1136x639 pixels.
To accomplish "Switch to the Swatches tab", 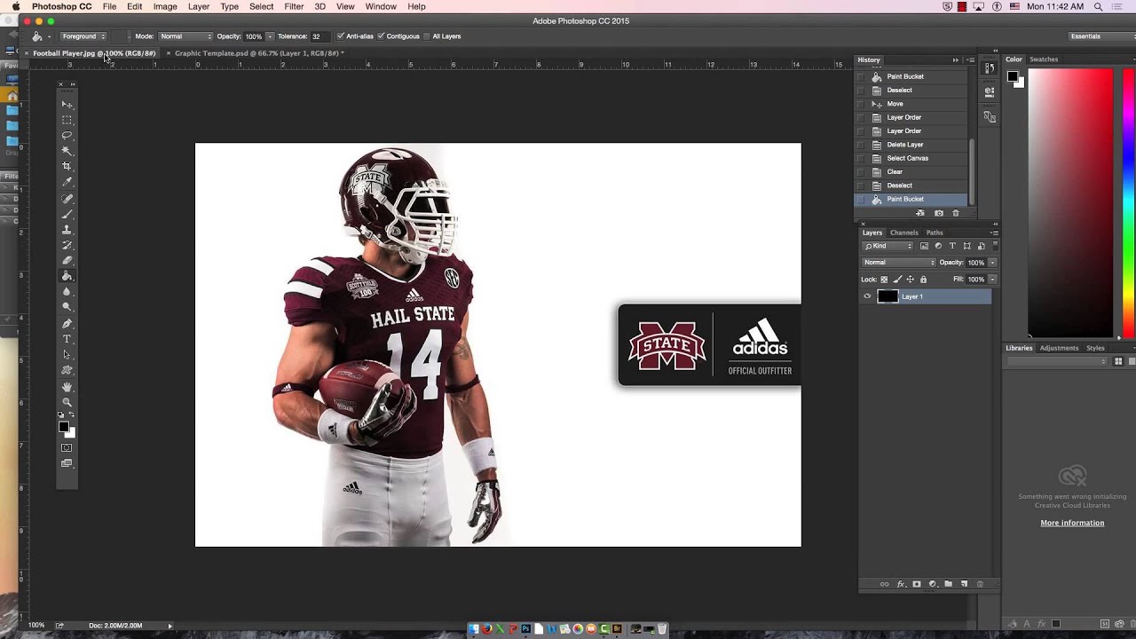I will (x=1044, y=59).
